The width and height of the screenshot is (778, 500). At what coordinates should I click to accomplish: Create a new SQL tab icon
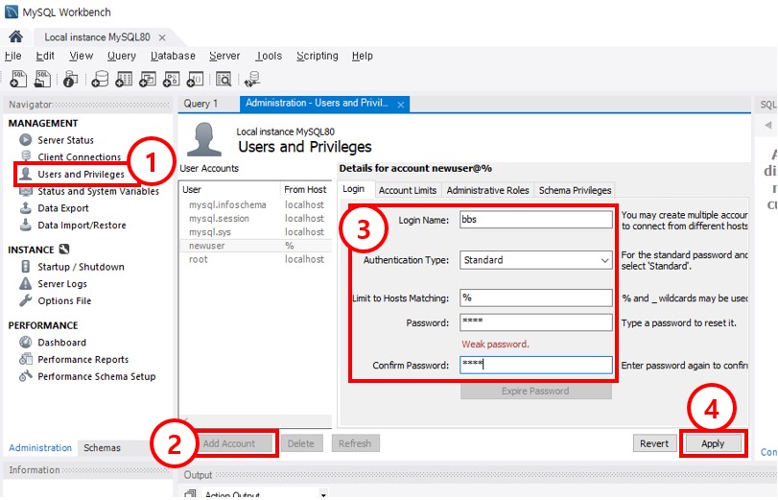pyautogui.click(x=18, y=79)
